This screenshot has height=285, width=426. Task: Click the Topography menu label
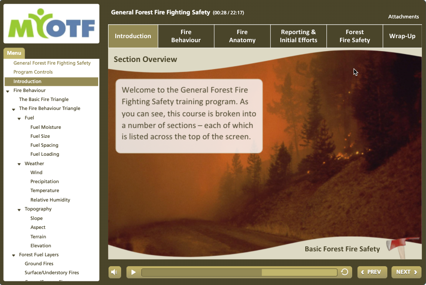[38, 209]
